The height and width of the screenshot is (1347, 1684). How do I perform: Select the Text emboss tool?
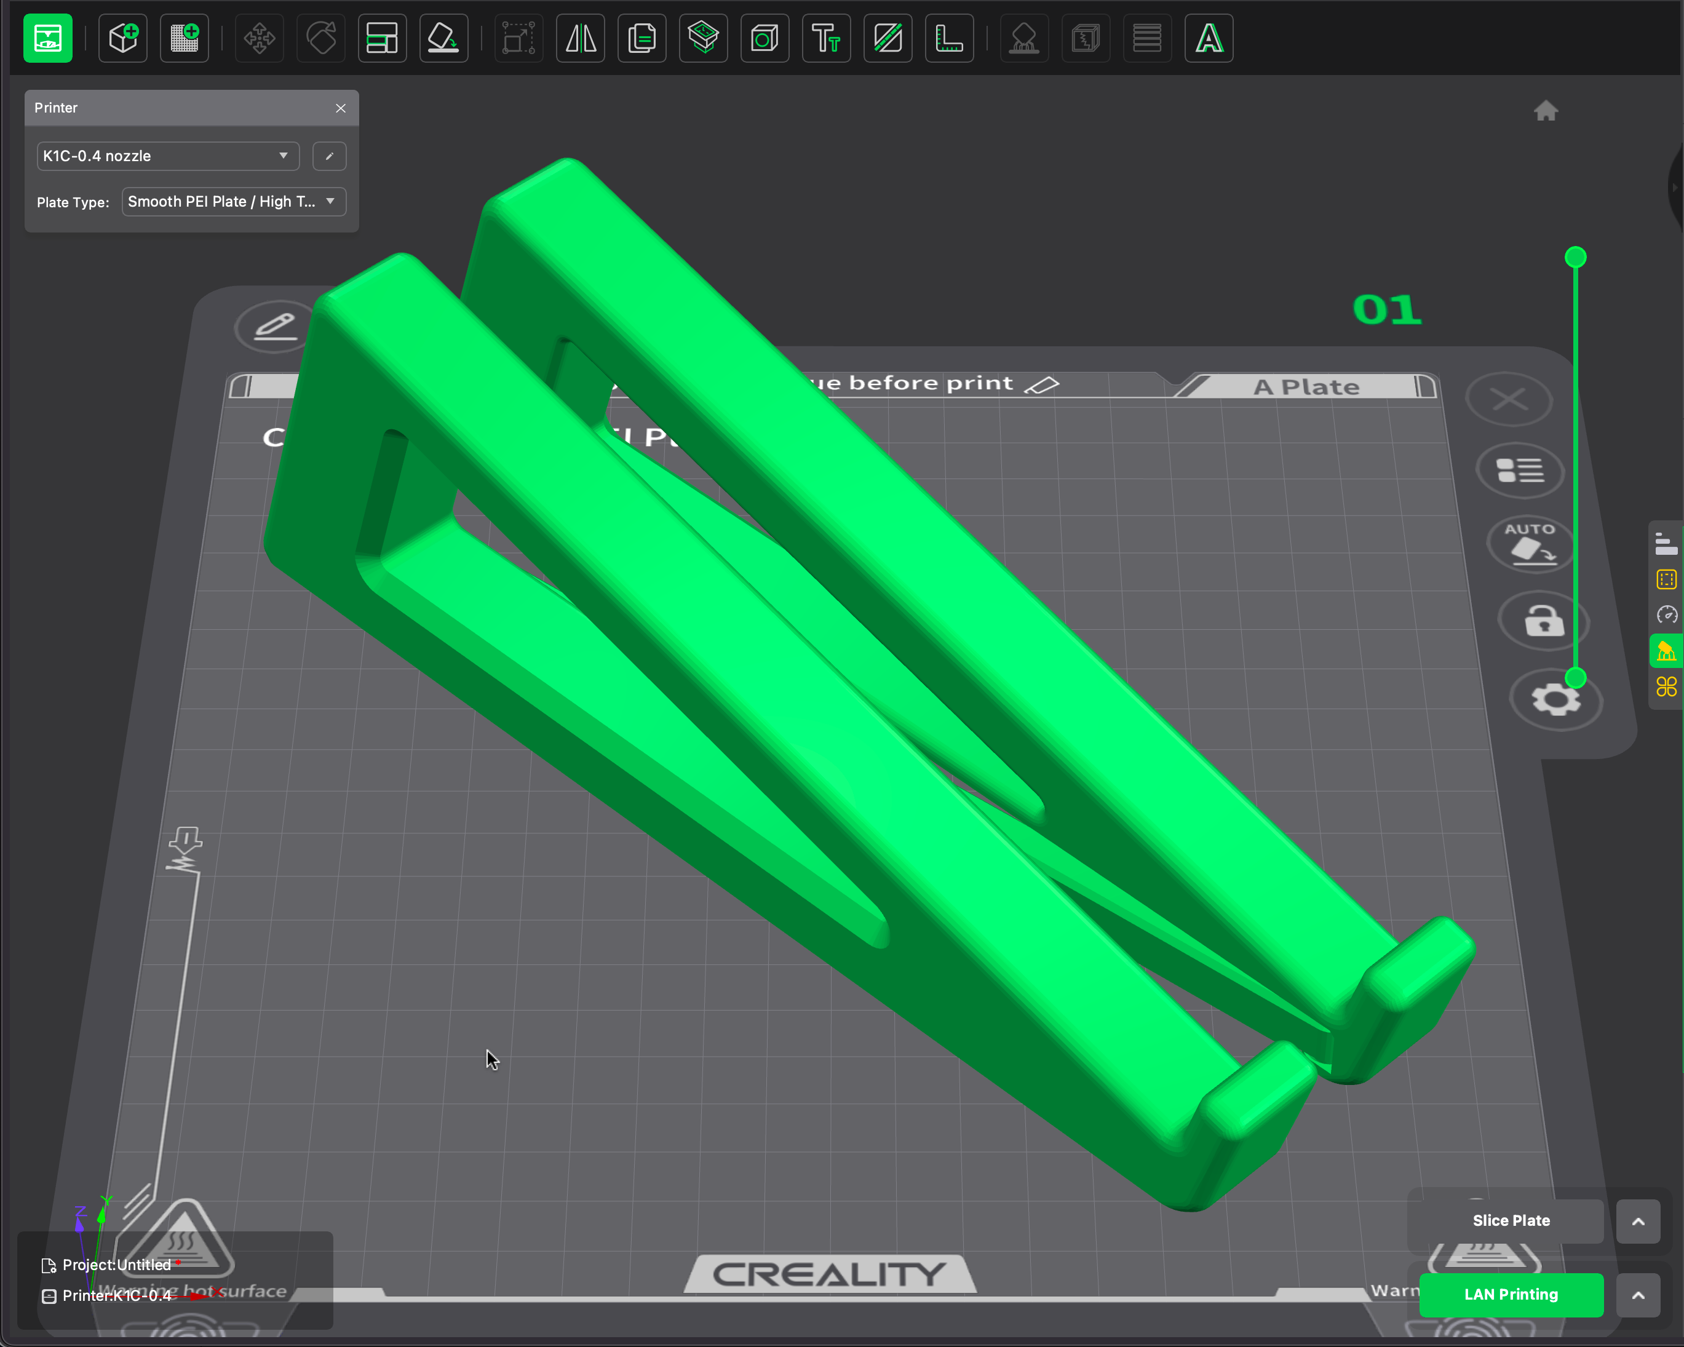pos(827,38)
